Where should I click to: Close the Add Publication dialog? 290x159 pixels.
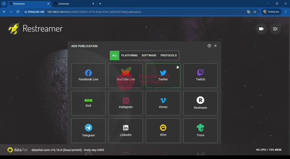(x=215, y=46)
